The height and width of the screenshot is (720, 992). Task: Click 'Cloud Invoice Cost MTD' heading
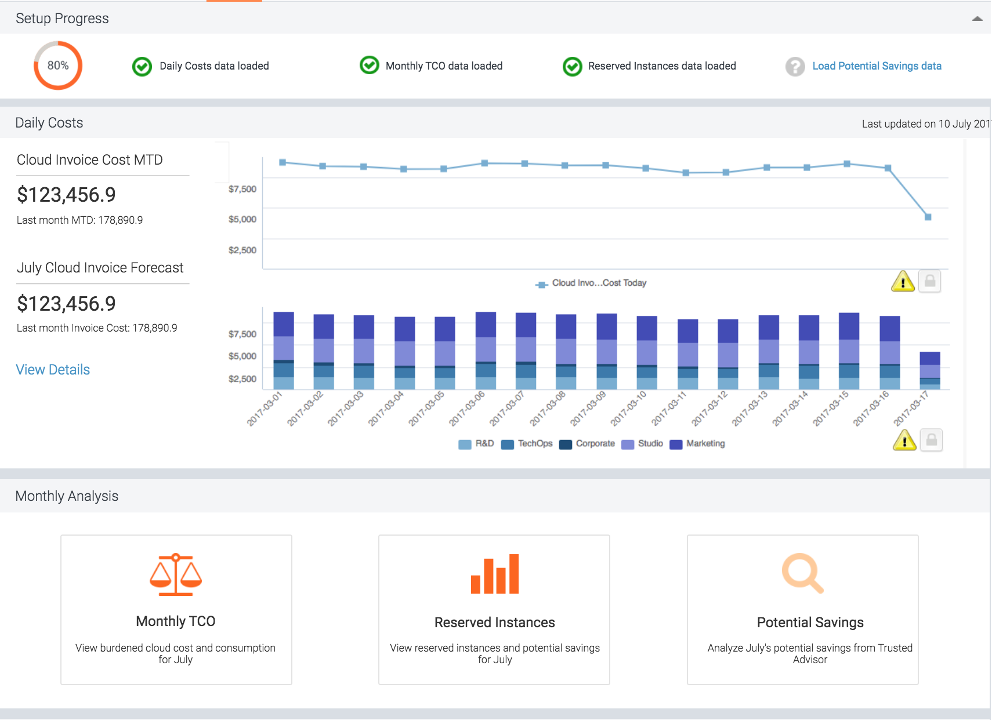[x=90, y=160]
